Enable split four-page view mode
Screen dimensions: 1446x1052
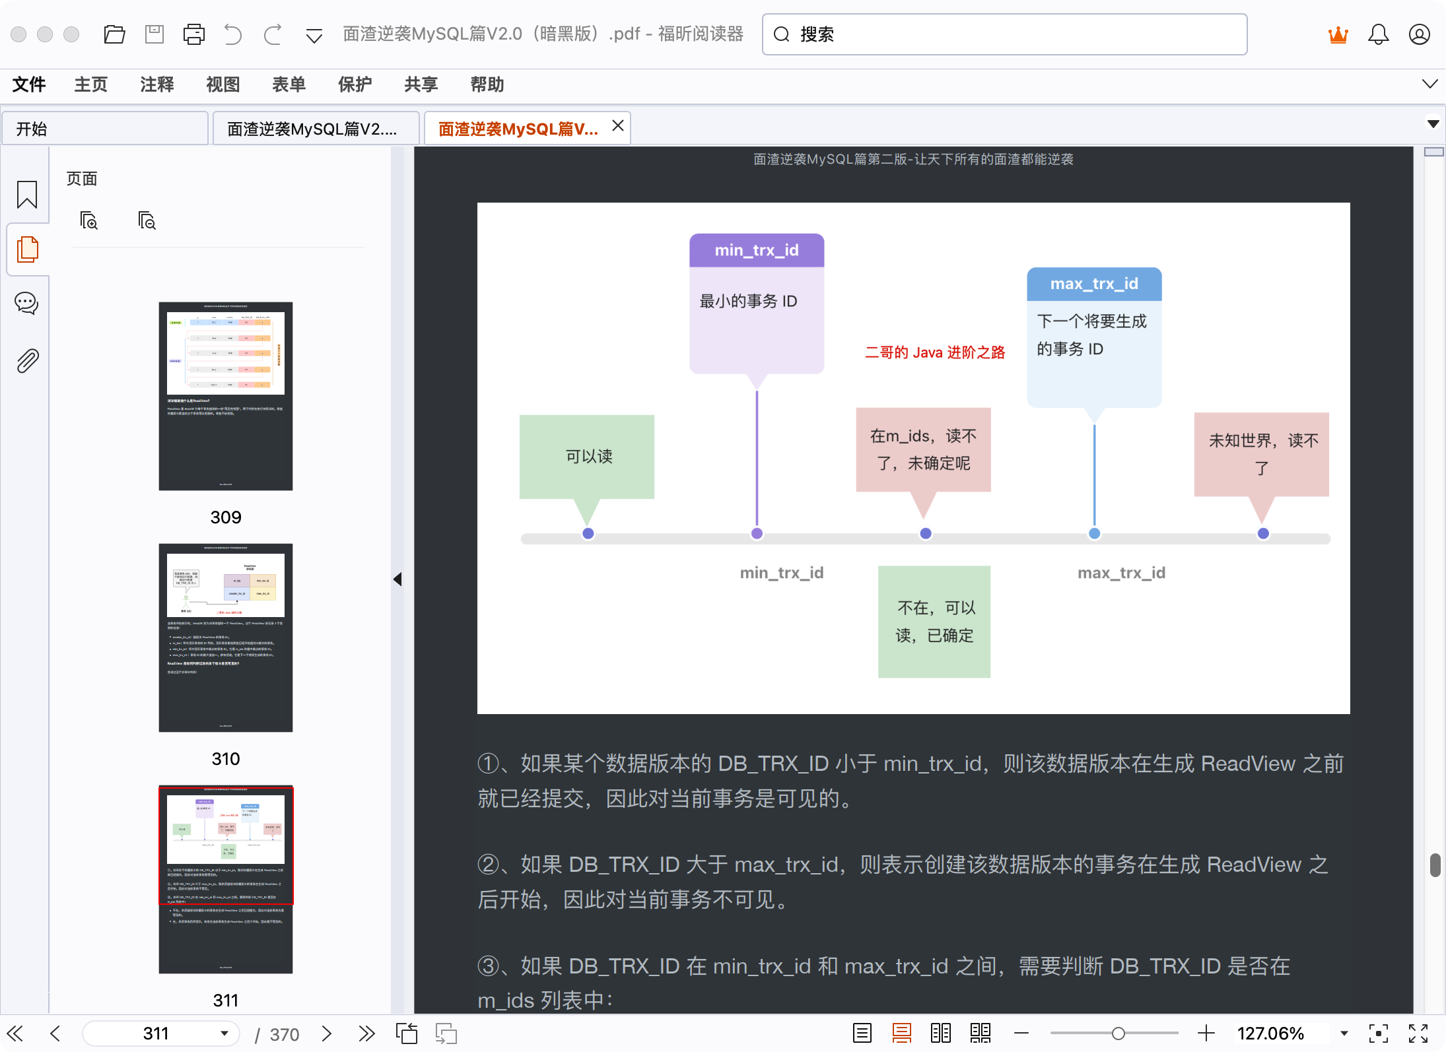click(x=980, y=1033)
